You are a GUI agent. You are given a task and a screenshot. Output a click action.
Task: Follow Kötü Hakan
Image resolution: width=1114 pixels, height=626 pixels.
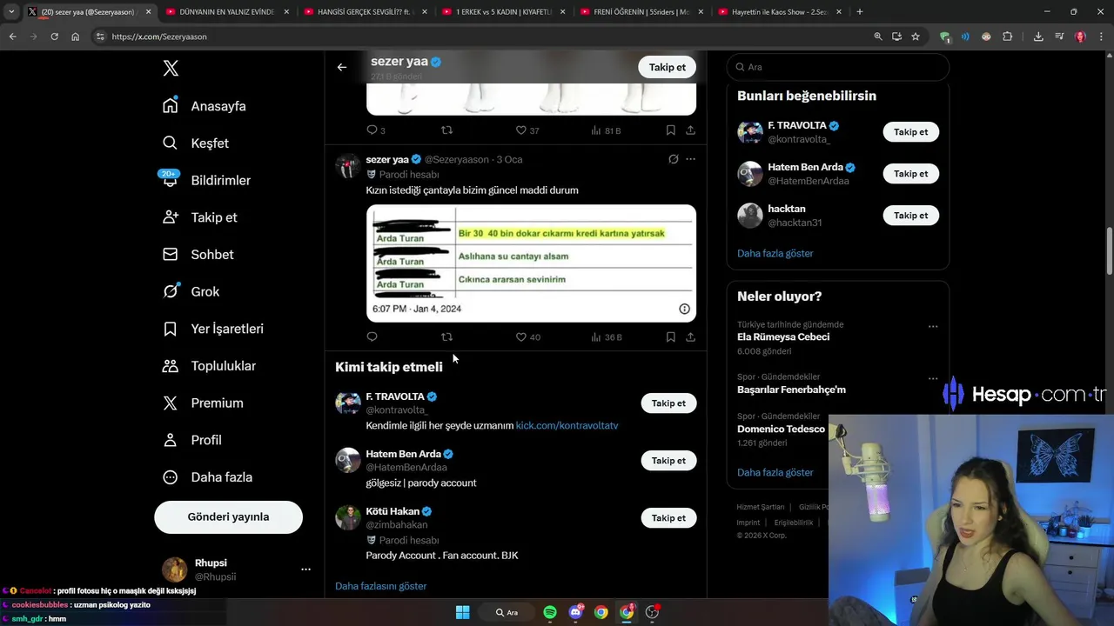[668, 518]
